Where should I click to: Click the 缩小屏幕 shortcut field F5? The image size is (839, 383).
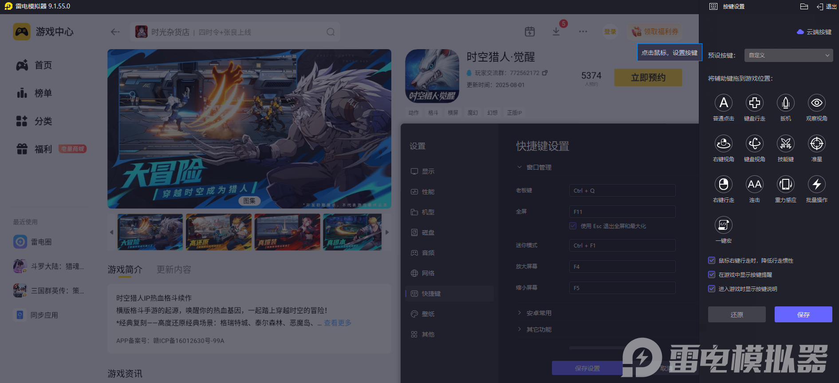point(622,288)
